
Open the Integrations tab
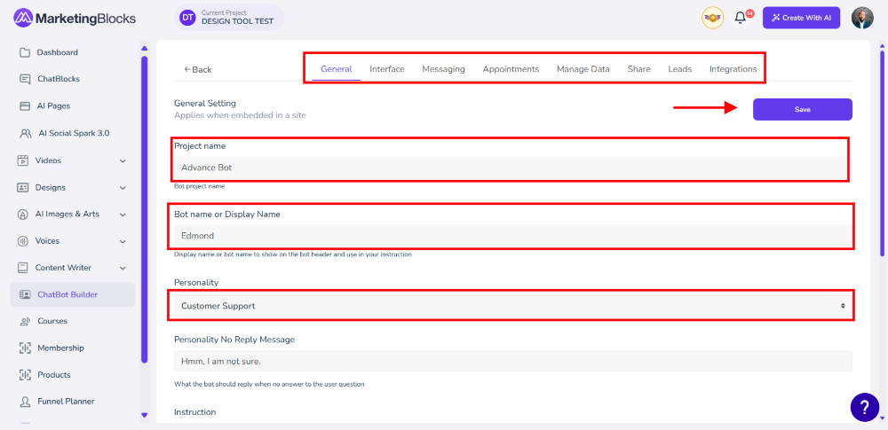point(733,69)
